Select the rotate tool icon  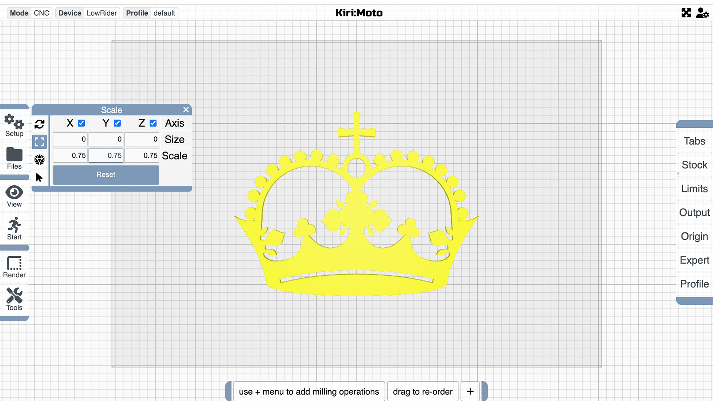point(39,124)
